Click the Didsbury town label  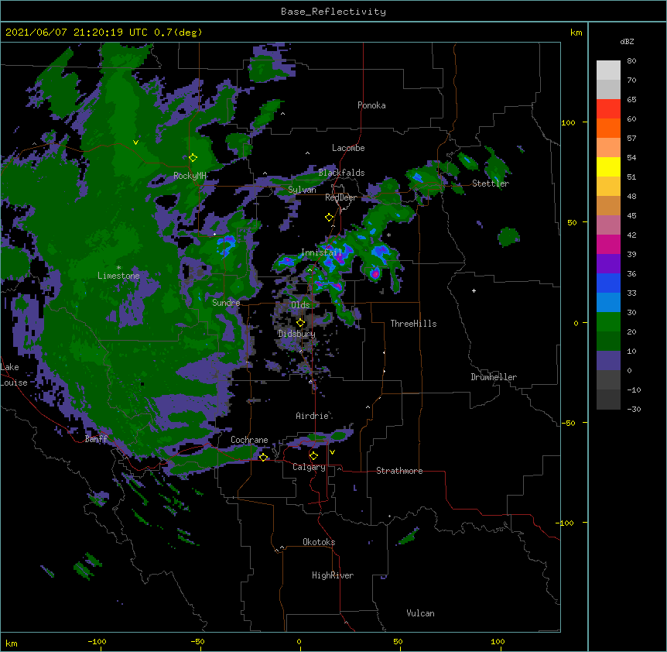pos(296,334)
